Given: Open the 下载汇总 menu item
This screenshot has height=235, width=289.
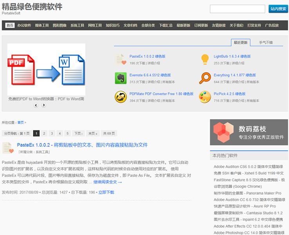Looking at the screenshot, I should (x=166, y=25).
